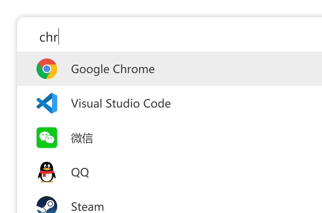Click the typed text "chr"
The image size is (322, 213).
click(48, 37)
